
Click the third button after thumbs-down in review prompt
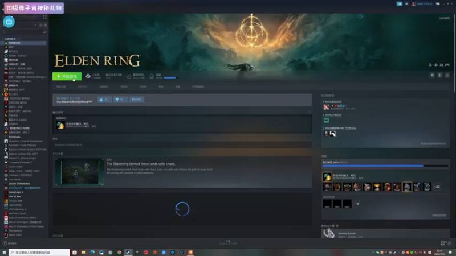tap(136, 100)
